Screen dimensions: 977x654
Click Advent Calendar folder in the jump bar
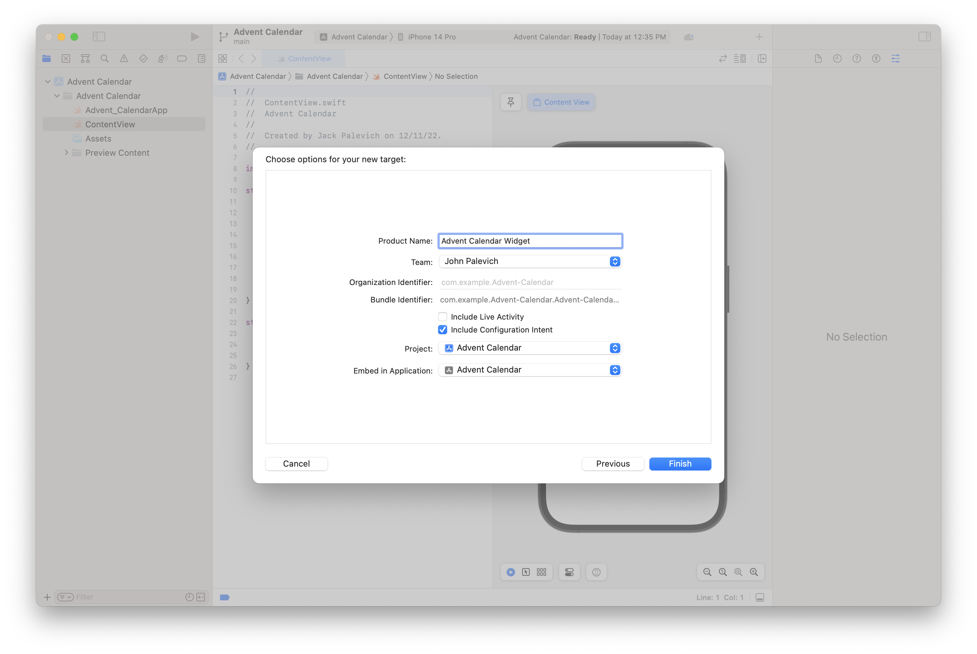[329, 76]
